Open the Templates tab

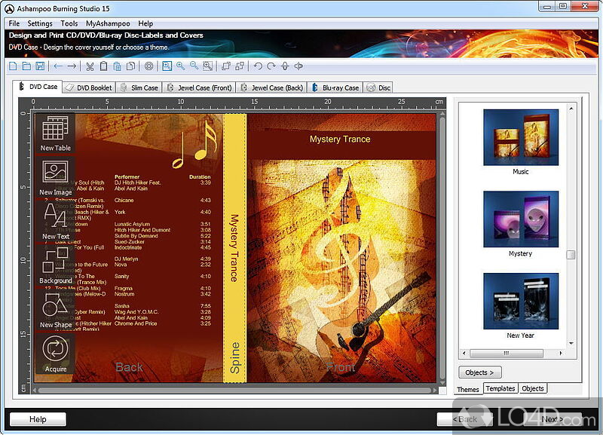500,389
